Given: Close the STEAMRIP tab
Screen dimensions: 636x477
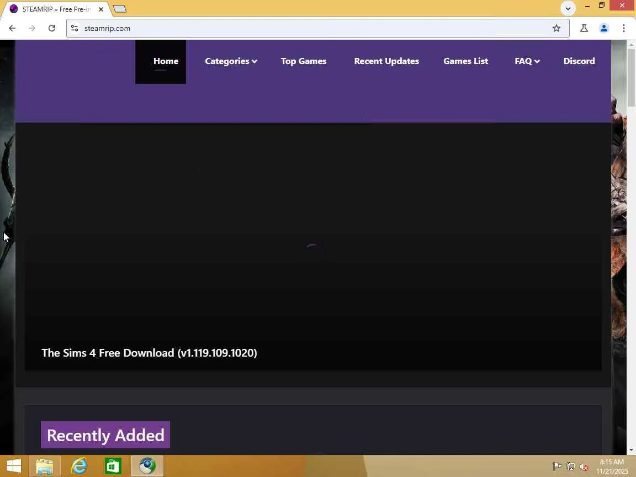Looking at the screenshot, I should [x=101, y=9].
